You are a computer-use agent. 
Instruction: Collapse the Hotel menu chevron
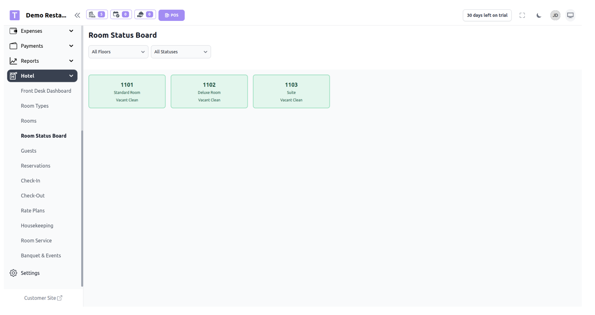tap(71, 76)
